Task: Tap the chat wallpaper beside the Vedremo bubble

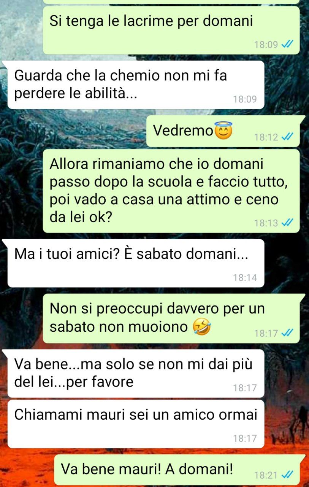Action: (72, 131)
